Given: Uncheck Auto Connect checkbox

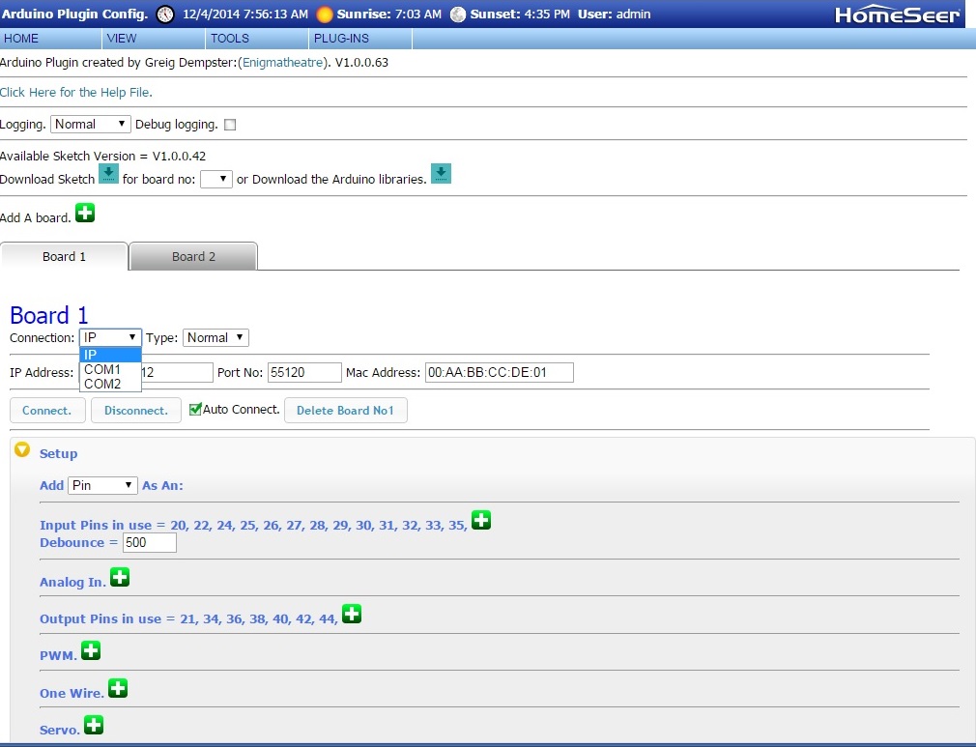Looking at the screenshot, I should click(x=195, y=409).
